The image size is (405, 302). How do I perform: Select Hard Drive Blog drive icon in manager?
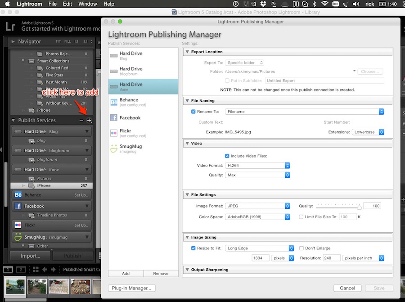114,55
